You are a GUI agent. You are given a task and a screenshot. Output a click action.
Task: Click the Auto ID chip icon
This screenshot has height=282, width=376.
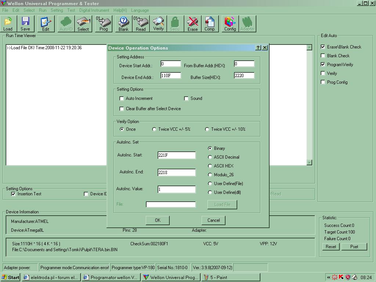click(x=66, y=23)
